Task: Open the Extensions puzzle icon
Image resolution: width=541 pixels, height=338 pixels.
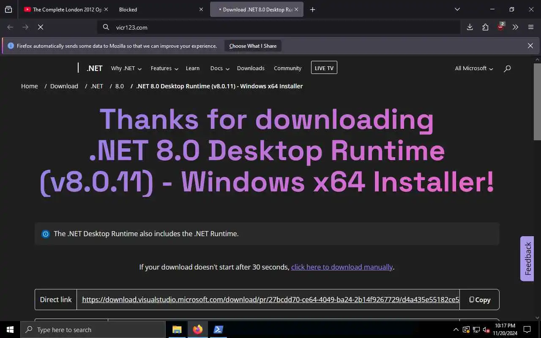Action: click(485, 27)
